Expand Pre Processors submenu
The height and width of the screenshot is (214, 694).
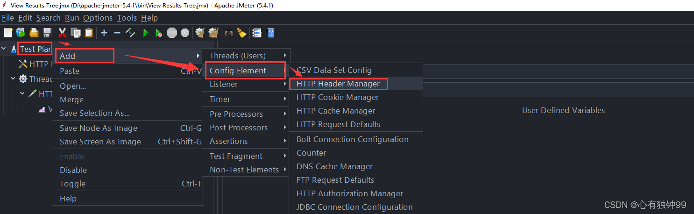pos(246,114)
